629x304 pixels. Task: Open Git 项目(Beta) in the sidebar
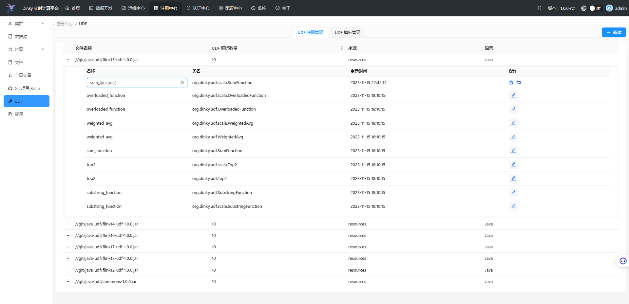[x=27, y=88]
